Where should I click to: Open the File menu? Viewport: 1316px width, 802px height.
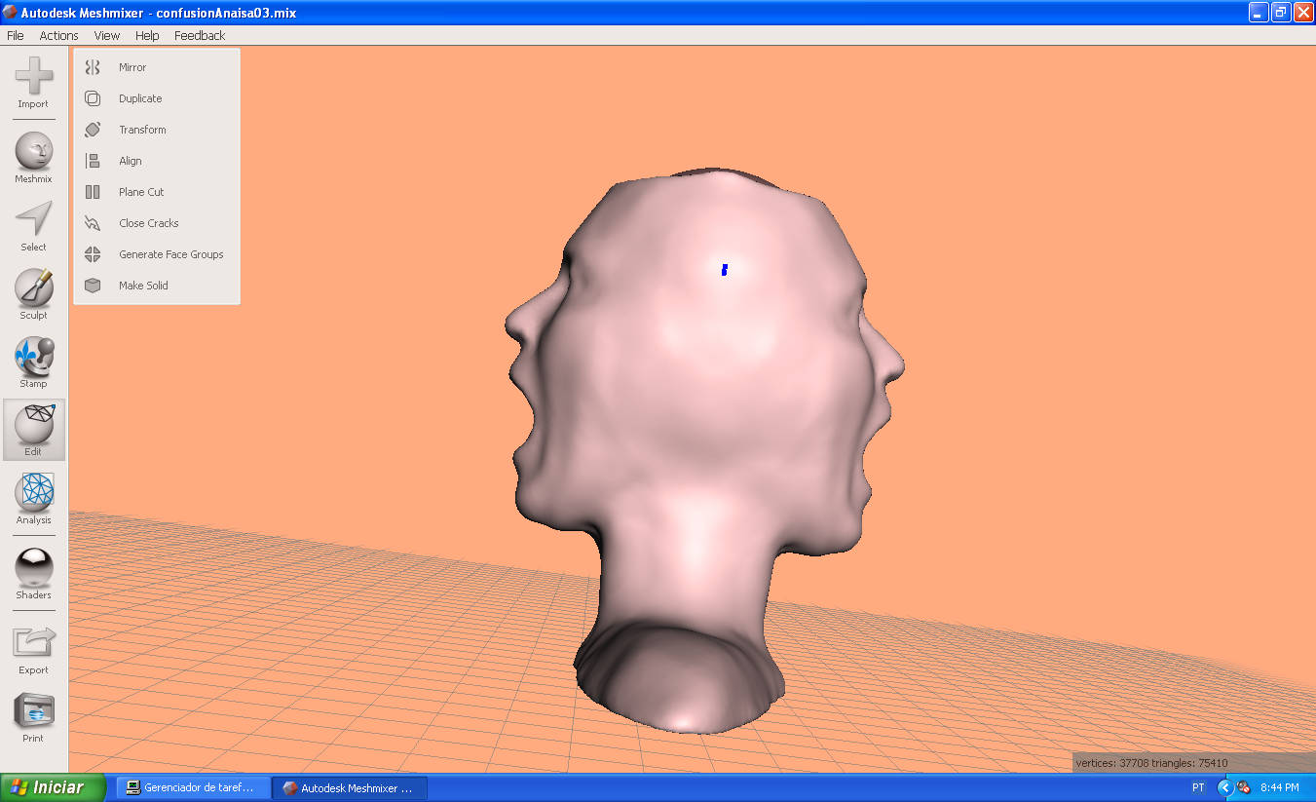tap(16, 35)
